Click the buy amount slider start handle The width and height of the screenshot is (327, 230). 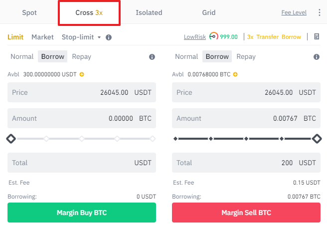(11, 138)
